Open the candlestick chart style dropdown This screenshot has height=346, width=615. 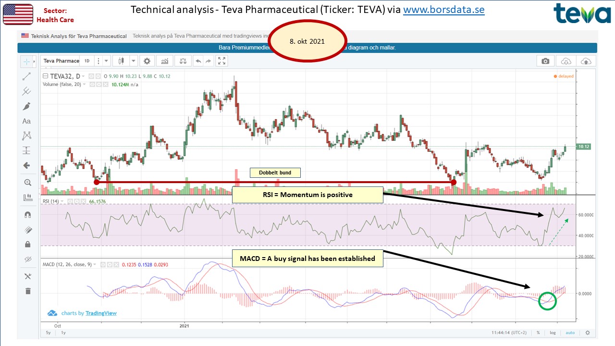tap(133, 61)
